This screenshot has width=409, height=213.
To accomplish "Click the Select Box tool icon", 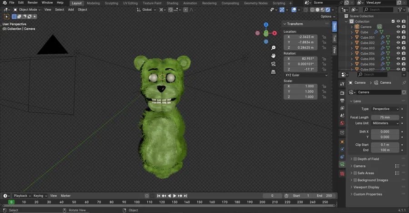I will click(6, 16).
